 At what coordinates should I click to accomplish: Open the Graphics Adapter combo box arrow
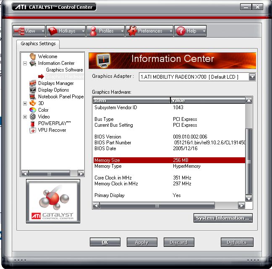[x=252, y=77]
